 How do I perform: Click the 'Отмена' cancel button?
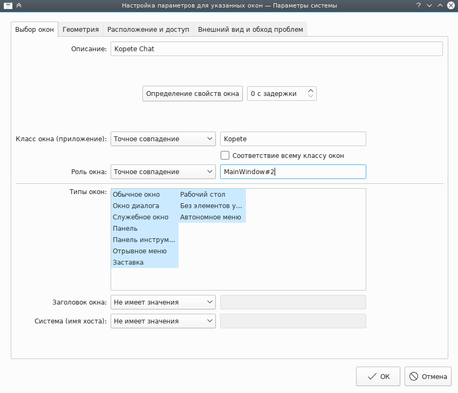[428, 376]
